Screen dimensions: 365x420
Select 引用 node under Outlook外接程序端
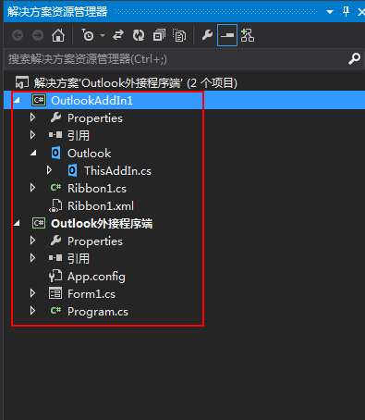point(79,259)
